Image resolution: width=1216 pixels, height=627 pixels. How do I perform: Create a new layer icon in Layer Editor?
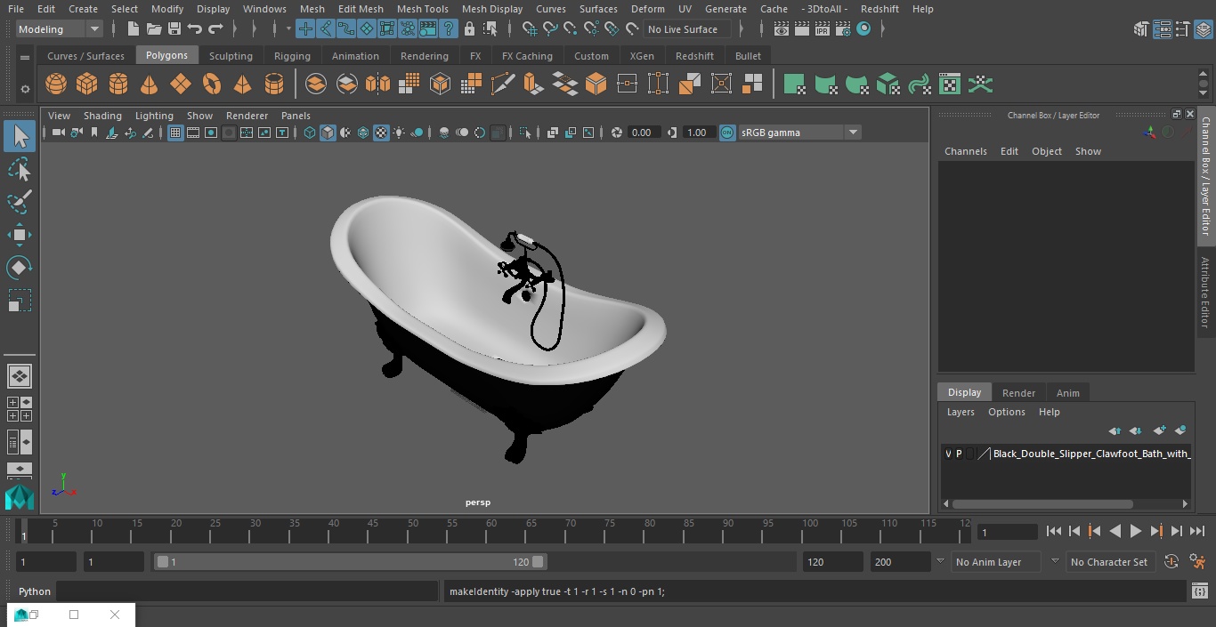pyautogui.click(x=1159, y=430)
